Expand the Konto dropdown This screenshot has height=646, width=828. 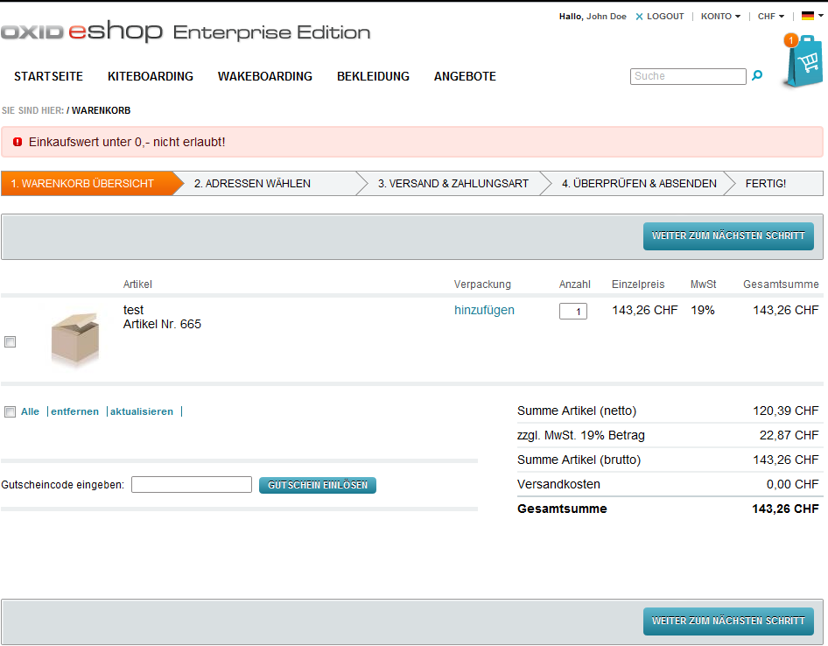[x=720, y=17]
